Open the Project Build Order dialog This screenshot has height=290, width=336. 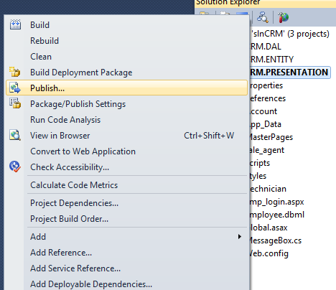point(69,219)
